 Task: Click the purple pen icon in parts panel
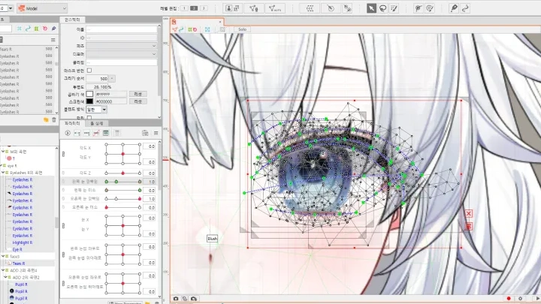pyautogui.click(x=53, y=29)
